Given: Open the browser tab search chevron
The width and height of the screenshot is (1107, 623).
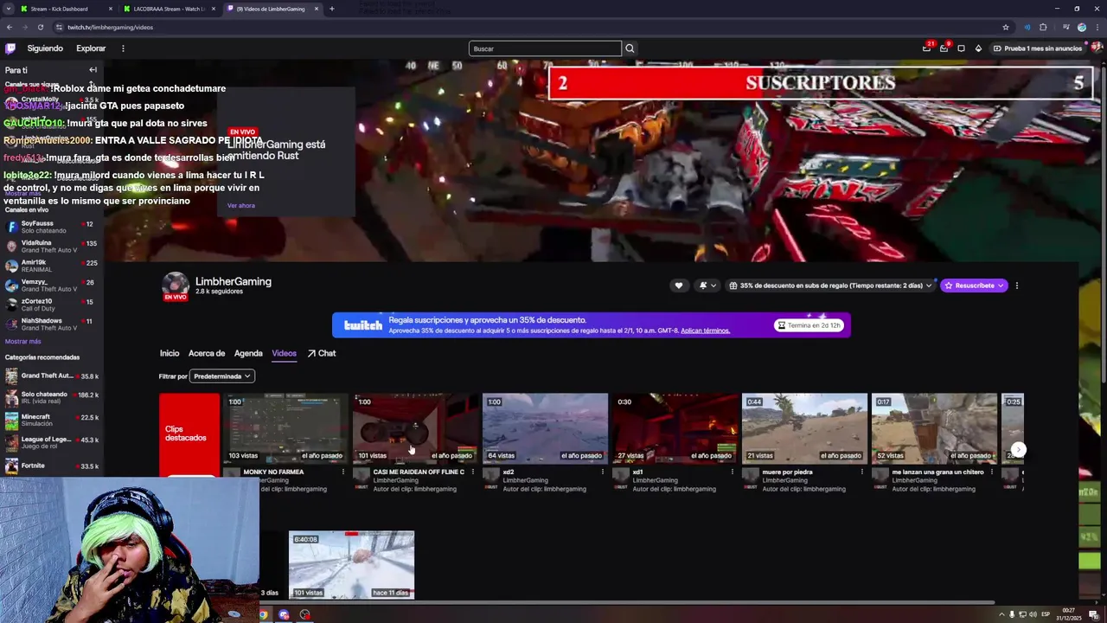Looking at the screenshot, I should [8, 9].
